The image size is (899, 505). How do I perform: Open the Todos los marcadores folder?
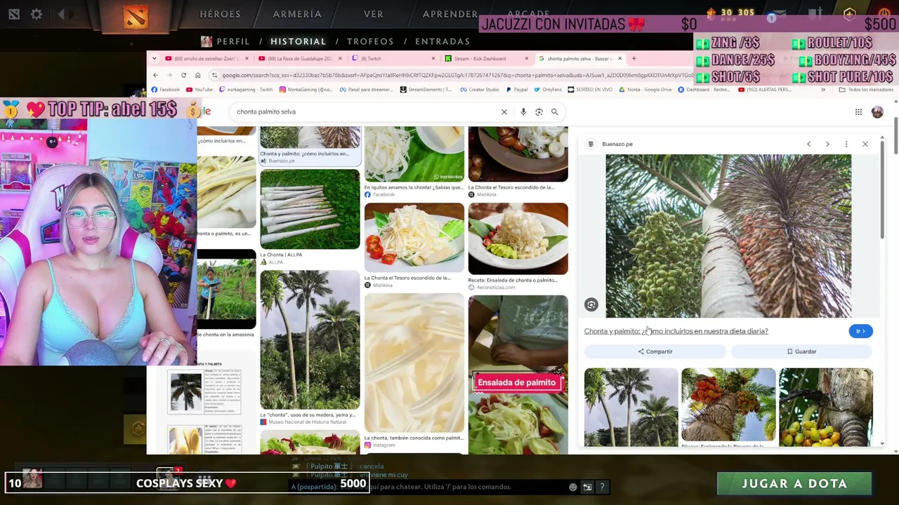pos(865,90)
